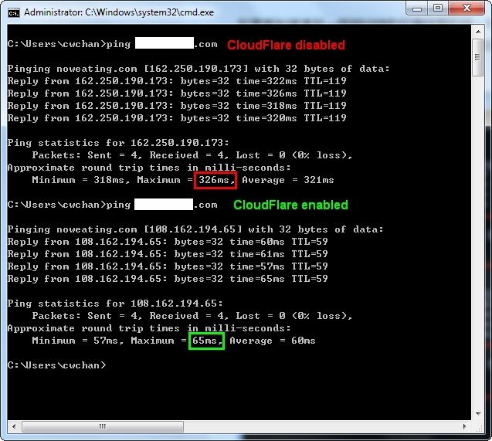Click the 'Maximum = 65ms' value

pos(177,341)
